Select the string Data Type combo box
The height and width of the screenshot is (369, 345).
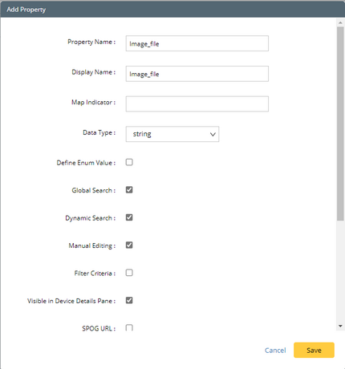click(172, 134)
